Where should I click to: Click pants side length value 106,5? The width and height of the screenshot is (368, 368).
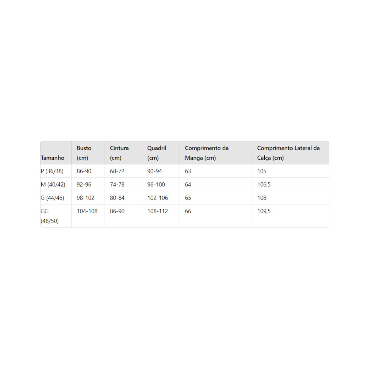click(264, 185)
